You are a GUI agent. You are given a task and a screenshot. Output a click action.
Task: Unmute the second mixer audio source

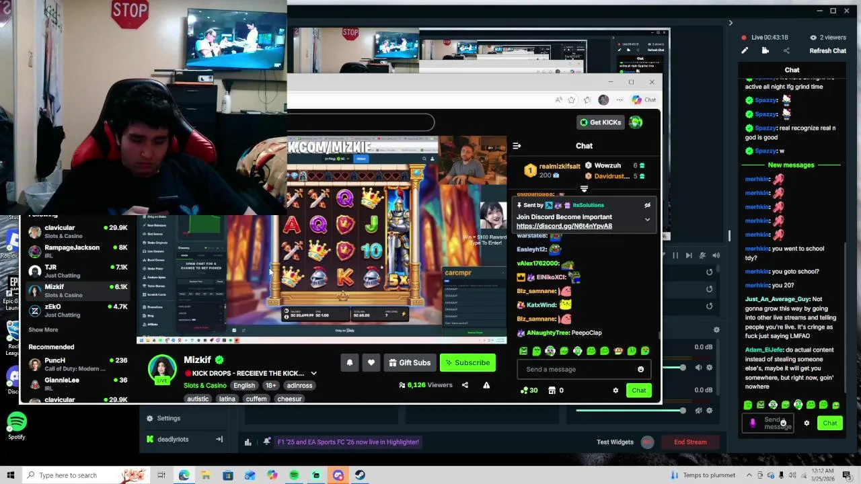click(698, 410)
